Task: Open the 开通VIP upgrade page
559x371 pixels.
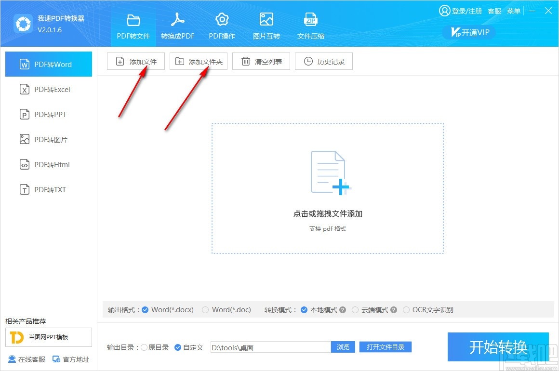Action: click(x=468, y=32)
